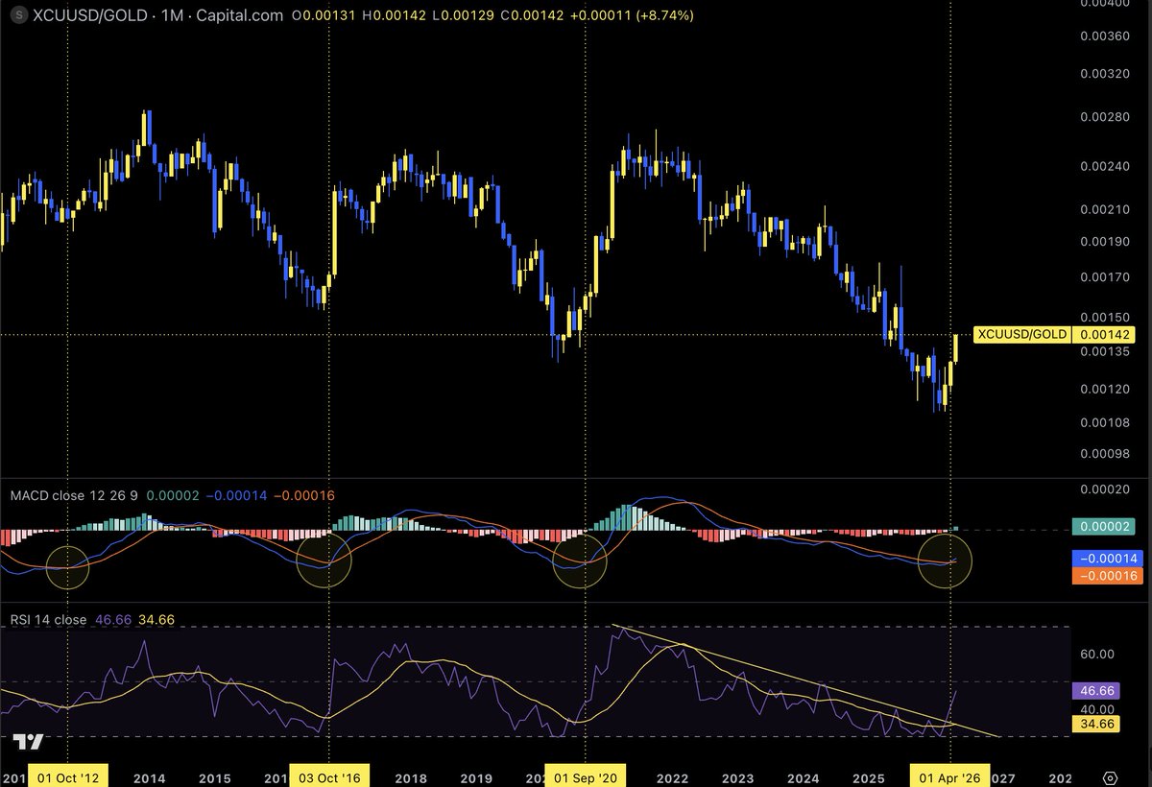The height and width of the screenshot is (787, 1152).
Task: Click the yellow RSI MA tag 34.66
Action: [x=1096, y=727]
